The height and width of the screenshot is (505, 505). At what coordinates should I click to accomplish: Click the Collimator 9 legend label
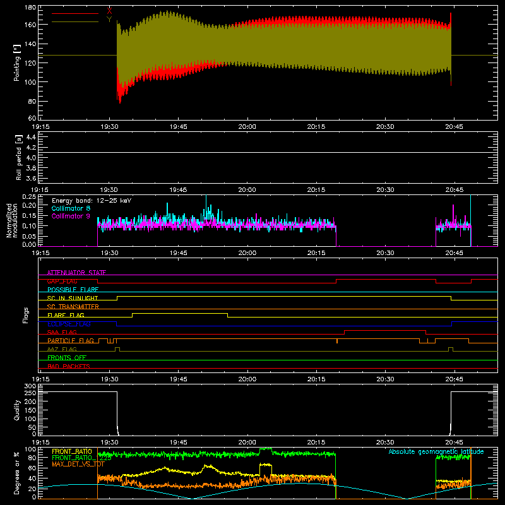(71, 216)
